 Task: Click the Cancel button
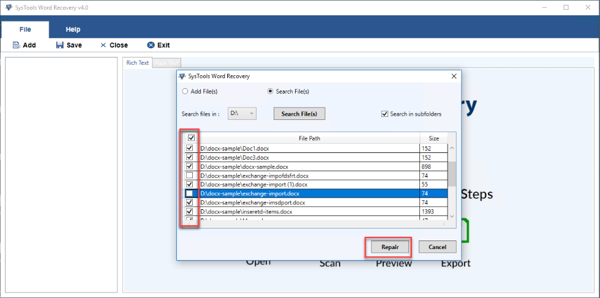click(437, 247)
